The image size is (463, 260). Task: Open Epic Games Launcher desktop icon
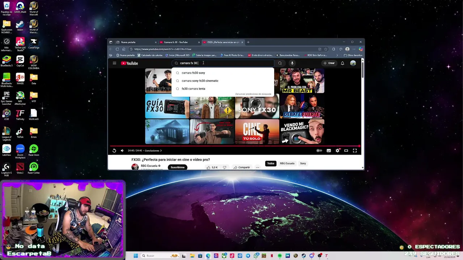point(7,98)
